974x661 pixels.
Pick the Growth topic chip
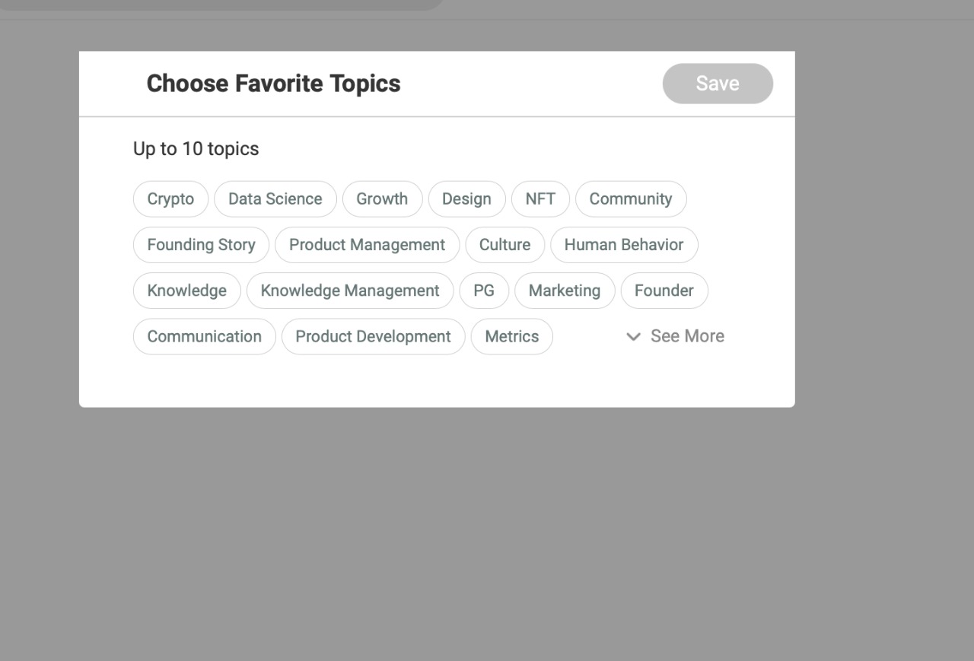(x=382, y=199)
